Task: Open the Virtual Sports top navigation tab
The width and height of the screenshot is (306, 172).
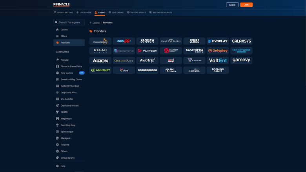Action: pyautogui.click(x=137, y=13)
